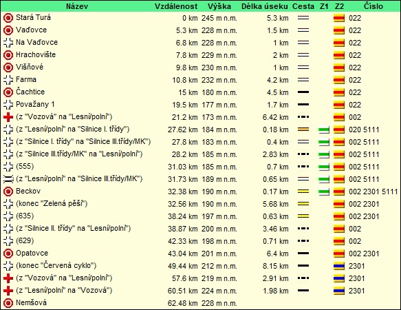Image resolution: width=401 pixels, height=310 pixels.
Task: Click crossroads icon beside Považany 1
Action: tap(8, 105)
